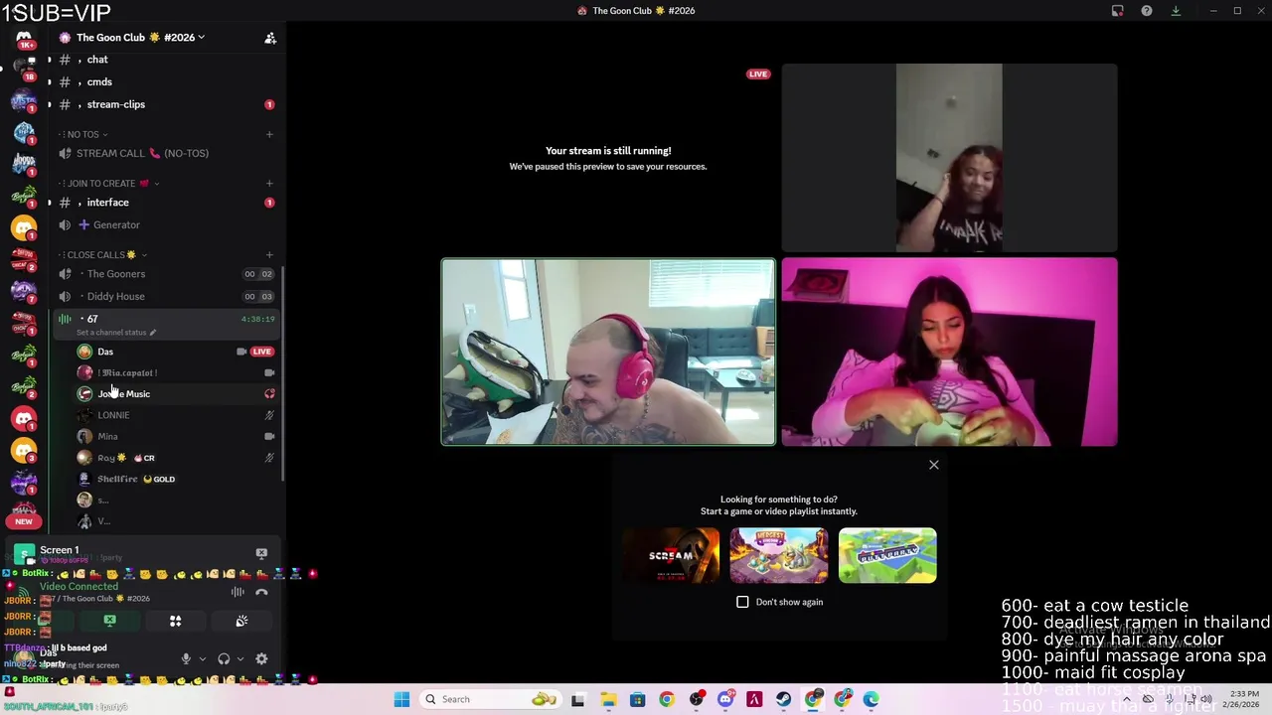Image resolution: width=1272 pixels, height=715 pixels.
Task: Open Microsoft Store from the taskbar
Action: [637, 699]
